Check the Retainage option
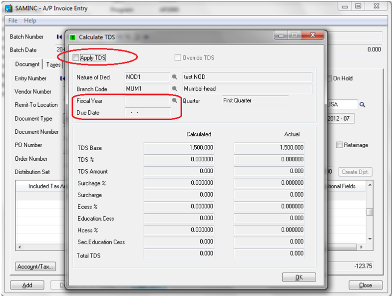The height and width of the screenshot is (296, 392). 340,145
